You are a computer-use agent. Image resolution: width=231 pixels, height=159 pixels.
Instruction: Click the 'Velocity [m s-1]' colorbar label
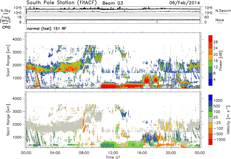tap(228, 120)
